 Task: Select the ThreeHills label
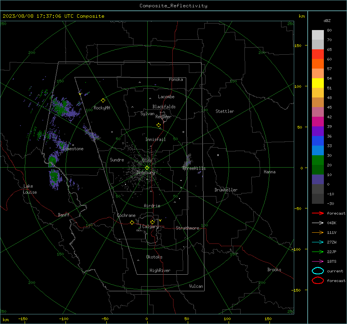pyautogui.click(x=194, y=168)
